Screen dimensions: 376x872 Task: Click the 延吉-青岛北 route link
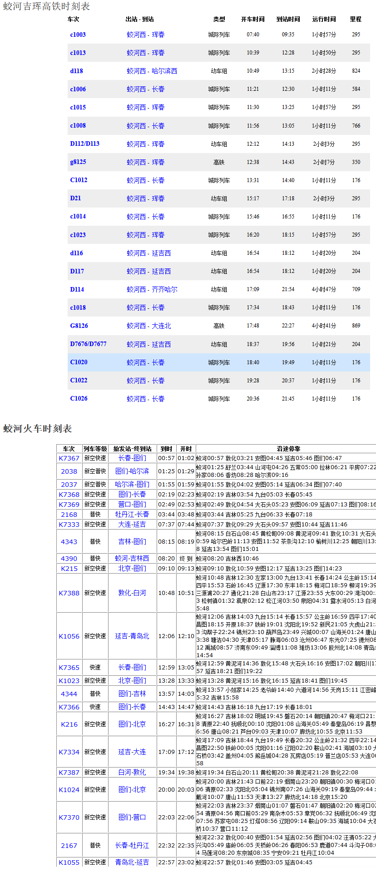[132, 636]
